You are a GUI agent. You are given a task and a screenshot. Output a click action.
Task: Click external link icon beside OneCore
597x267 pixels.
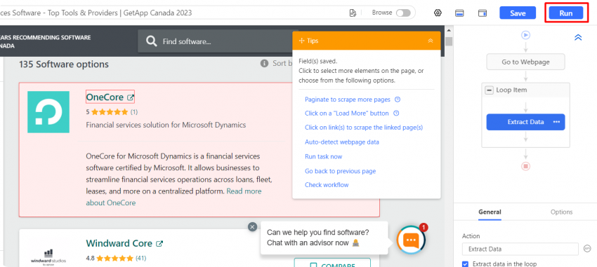130,97
